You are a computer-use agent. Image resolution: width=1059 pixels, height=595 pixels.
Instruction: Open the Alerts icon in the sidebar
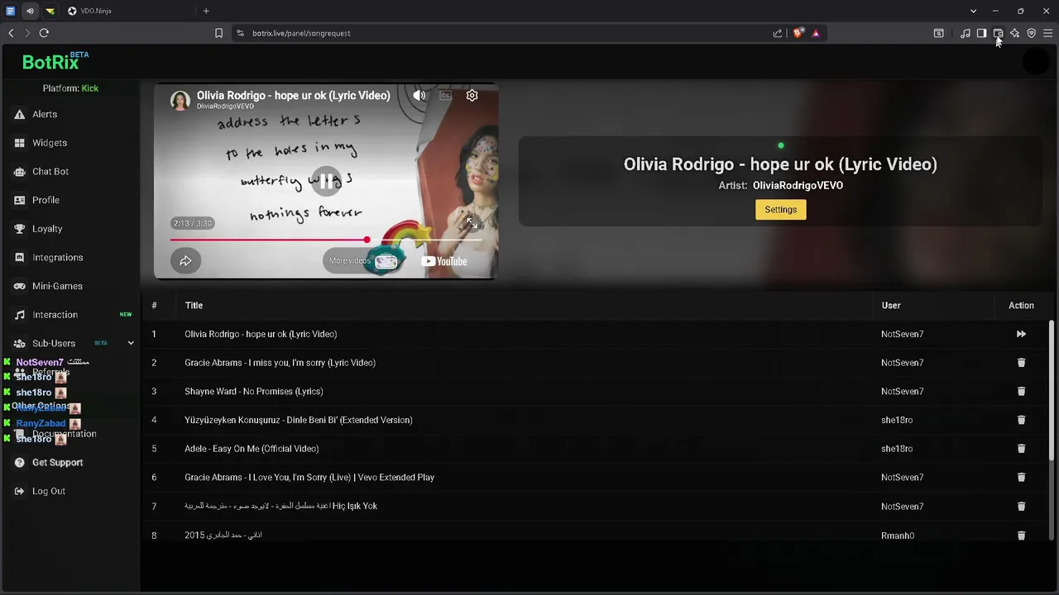(20, 114)
